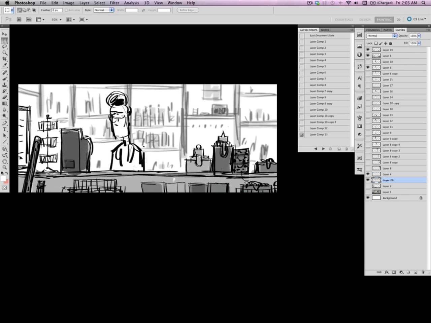The height and width of the screenshot is (323, 431).
Task: Select the Crop tool
Action: coord(4,59)
